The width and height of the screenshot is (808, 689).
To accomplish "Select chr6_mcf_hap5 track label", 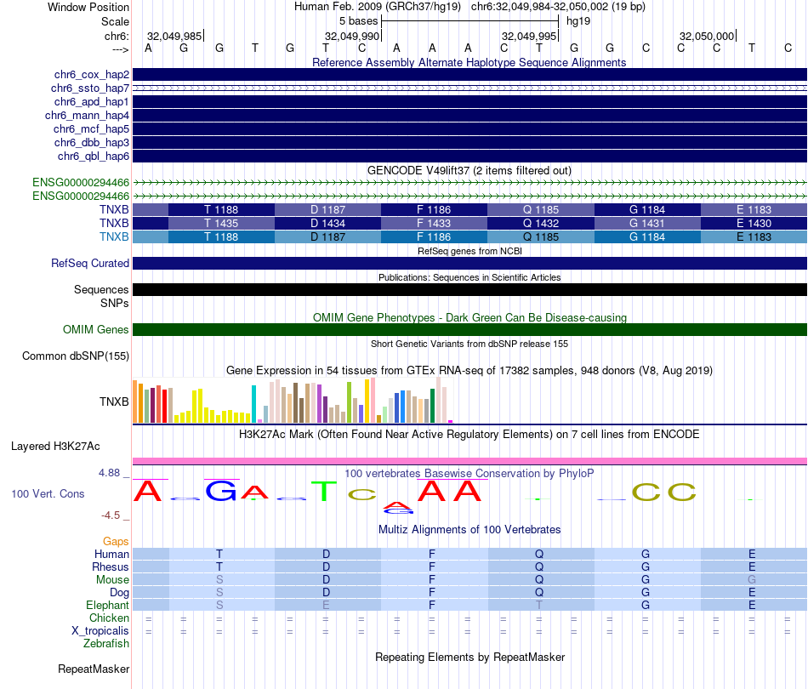I will [x=91, y=128].
